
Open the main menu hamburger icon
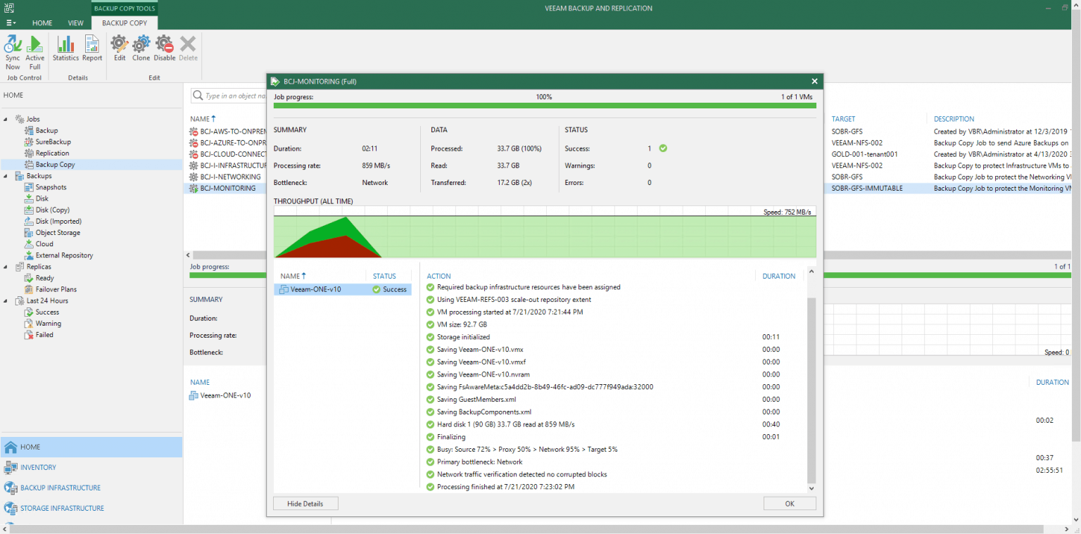[10, 23]
